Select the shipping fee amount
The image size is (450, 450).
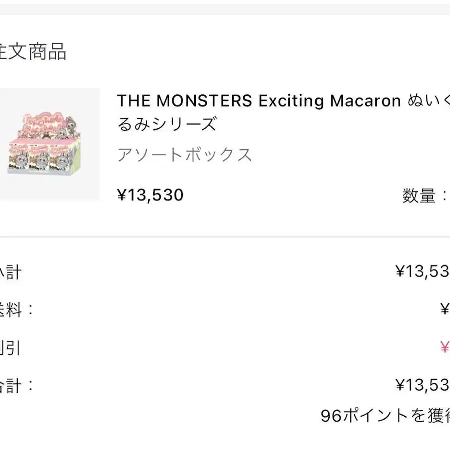[444, 310]
